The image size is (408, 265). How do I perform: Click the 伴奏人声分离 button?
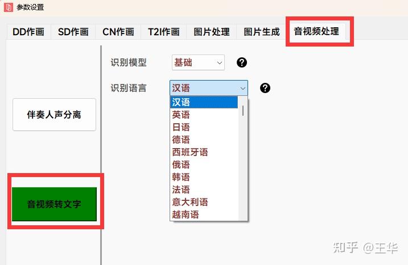tap(54, 115)
